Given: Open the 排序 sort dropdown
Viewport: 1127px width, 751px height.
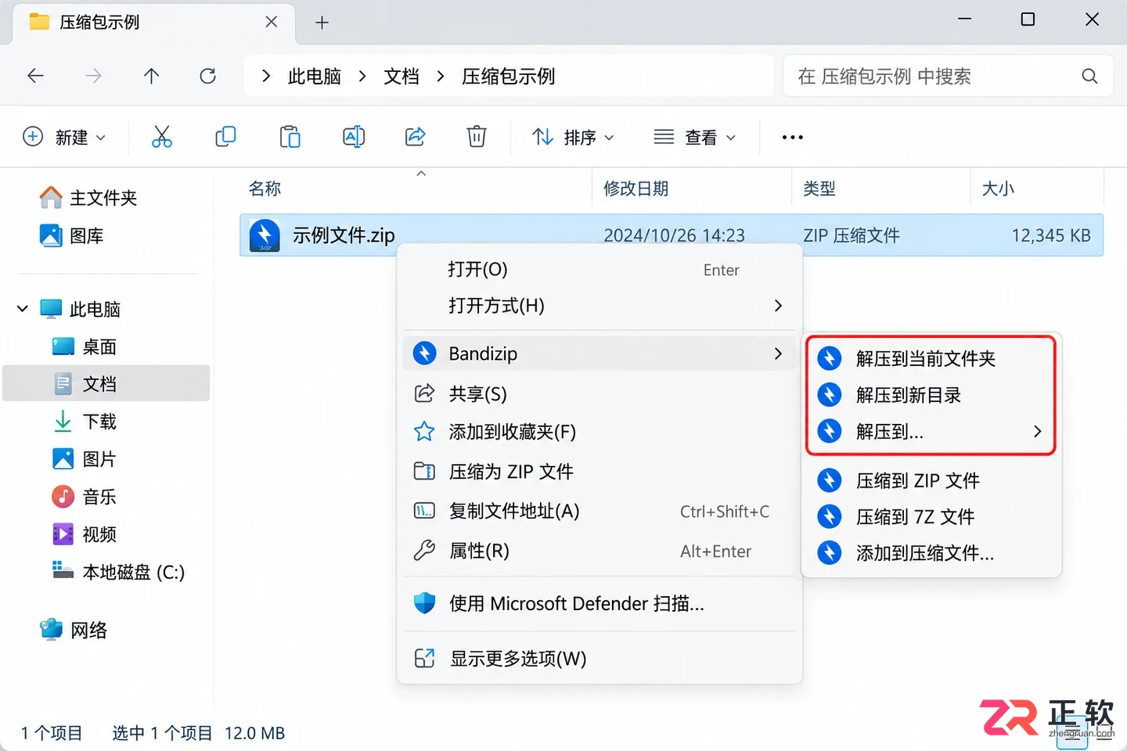Looking at the screenshot, I should [573, 138].
